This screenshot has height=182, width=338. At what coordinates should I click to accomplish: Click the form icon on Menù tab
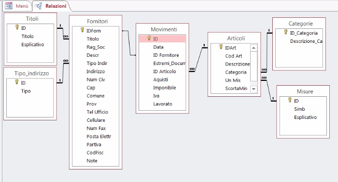pos(9,6)
